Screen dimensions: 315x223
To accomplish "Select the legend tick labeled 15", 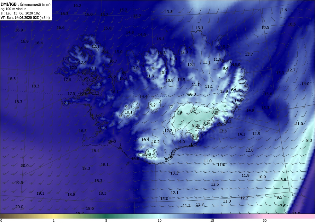I will 212,220.
